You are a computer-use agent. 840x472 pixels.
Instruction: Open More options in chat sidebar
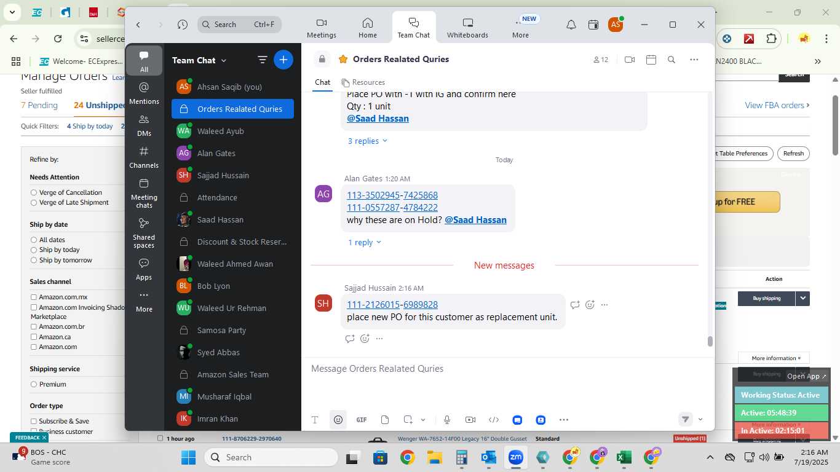click(x=144, y=301)
